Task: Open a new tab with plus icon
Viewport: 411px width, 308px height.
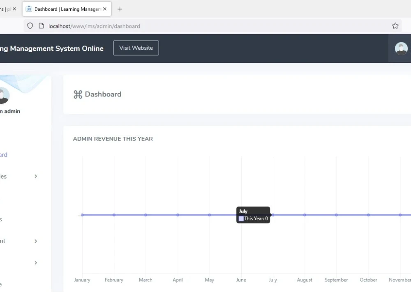Action: (120, 9)
